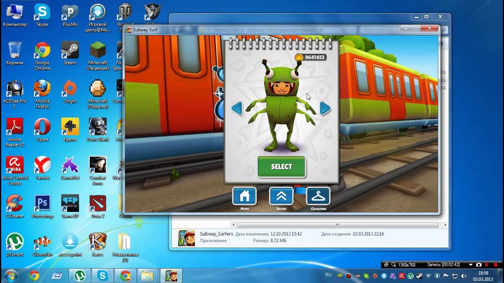This screenshot has height=283, width=504.
Task: Show the next character with right arrow
Action: pyautogui.click(x=325, y=108)
